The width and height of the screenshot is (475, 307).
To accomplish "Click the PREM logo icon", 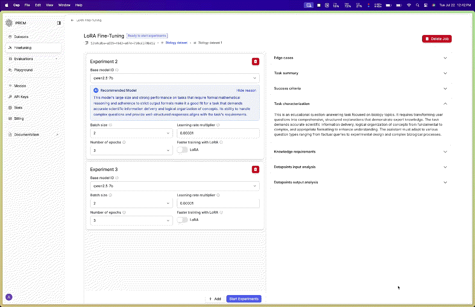I will 9,23.
